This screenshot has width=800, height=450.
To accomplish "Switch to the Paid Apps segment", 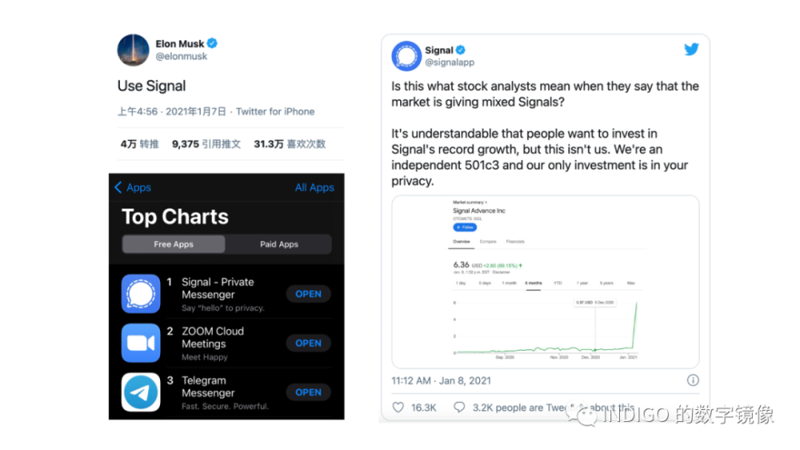I will click(x=278, y=245).
